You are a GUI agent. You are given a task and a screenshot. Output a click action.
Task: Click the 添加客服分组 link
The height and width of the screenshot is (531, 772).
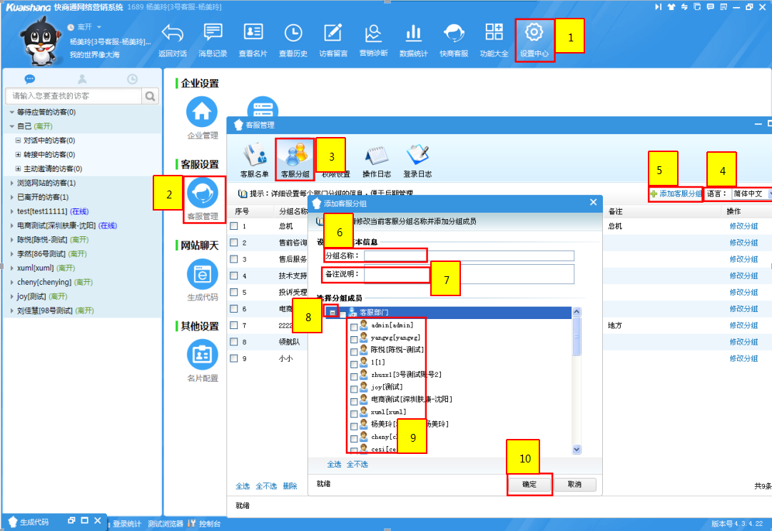tap(676, 193)
